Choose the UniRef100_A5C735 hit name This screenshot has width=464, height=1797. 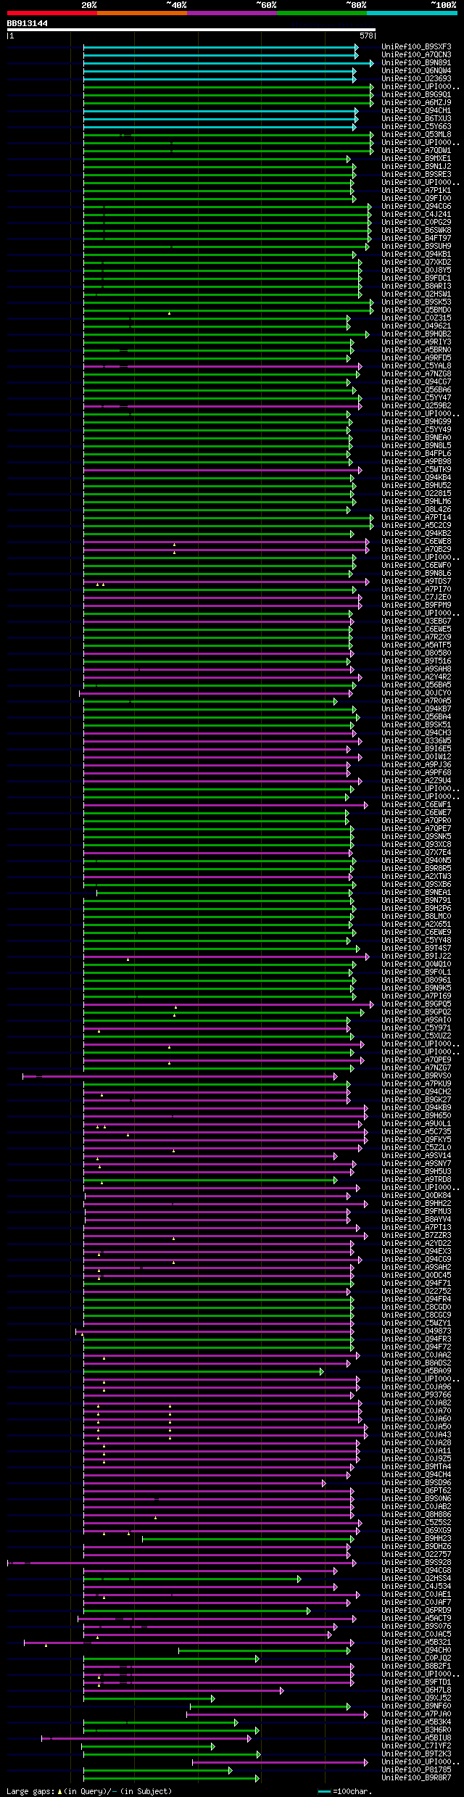[416, 1132]
